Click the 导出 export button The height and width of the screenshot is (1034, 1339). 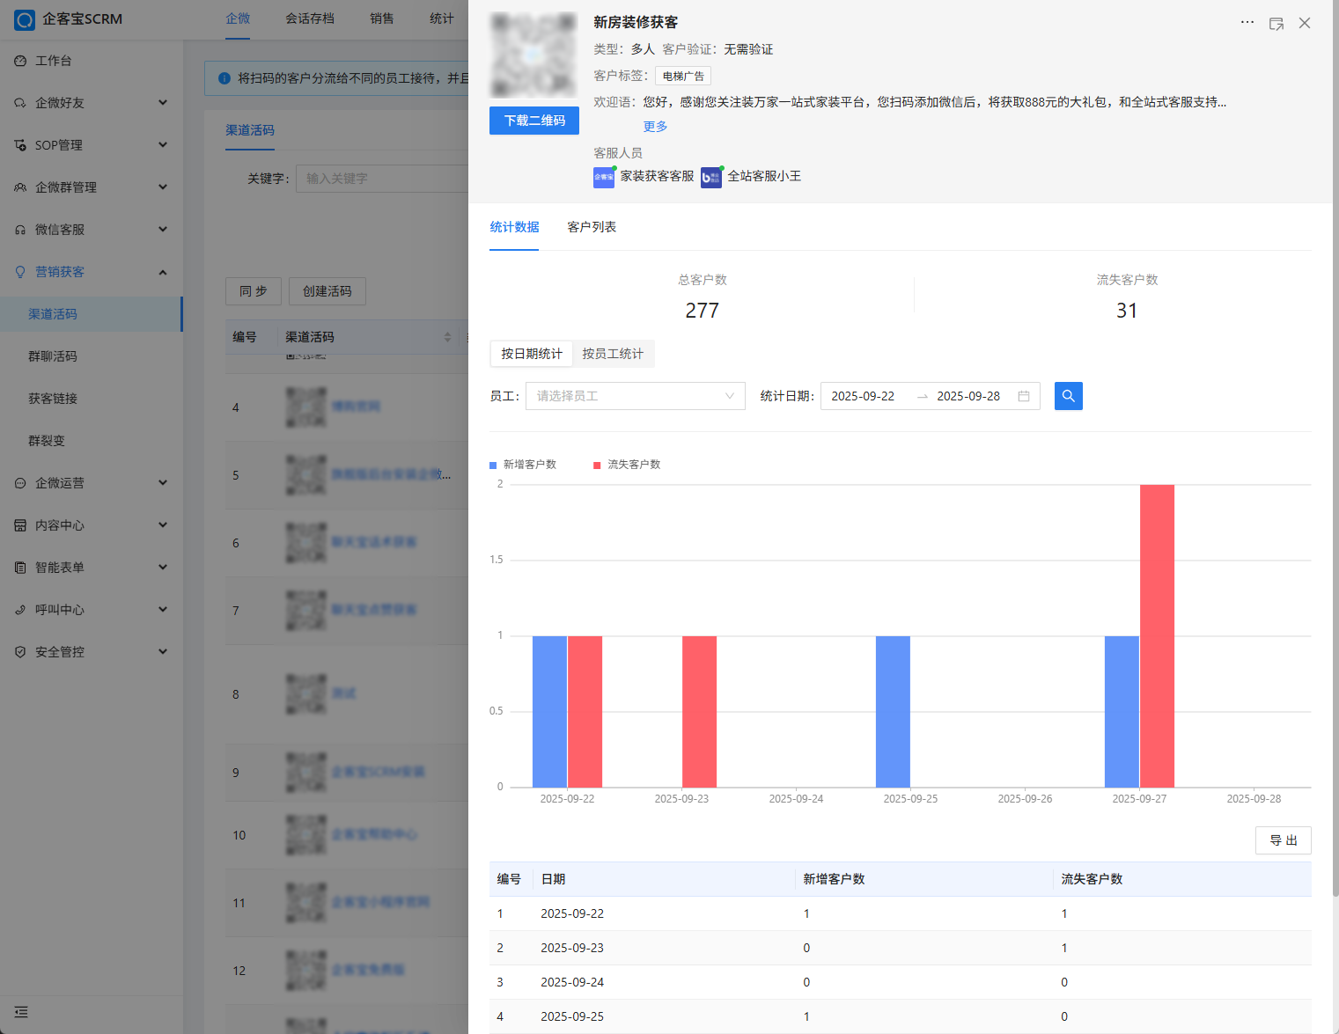click(1283, 840)
